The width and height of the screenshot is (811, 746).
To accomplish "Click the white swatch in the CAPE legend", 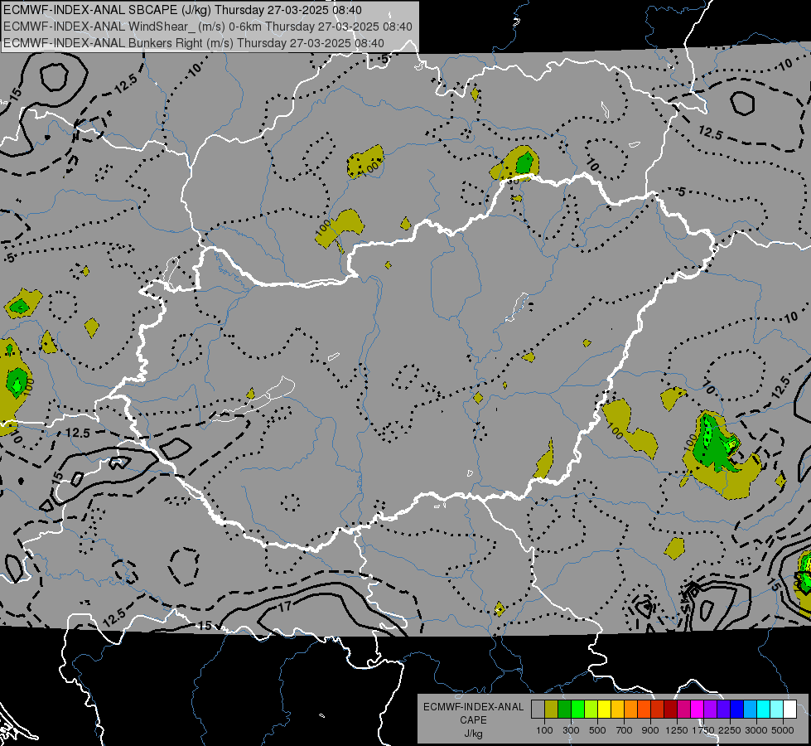I will coord(790,709).
